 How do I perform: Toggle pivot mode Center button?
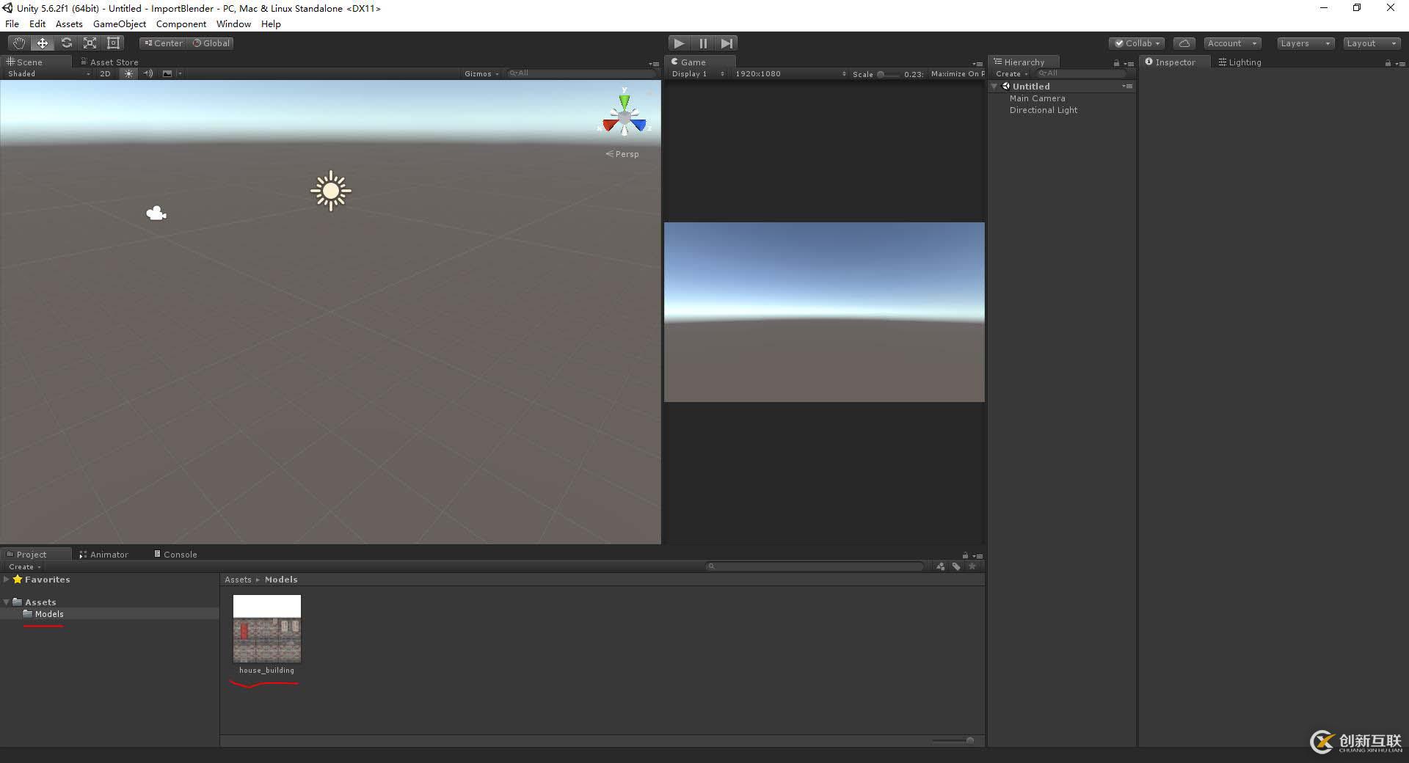[164, 43]
